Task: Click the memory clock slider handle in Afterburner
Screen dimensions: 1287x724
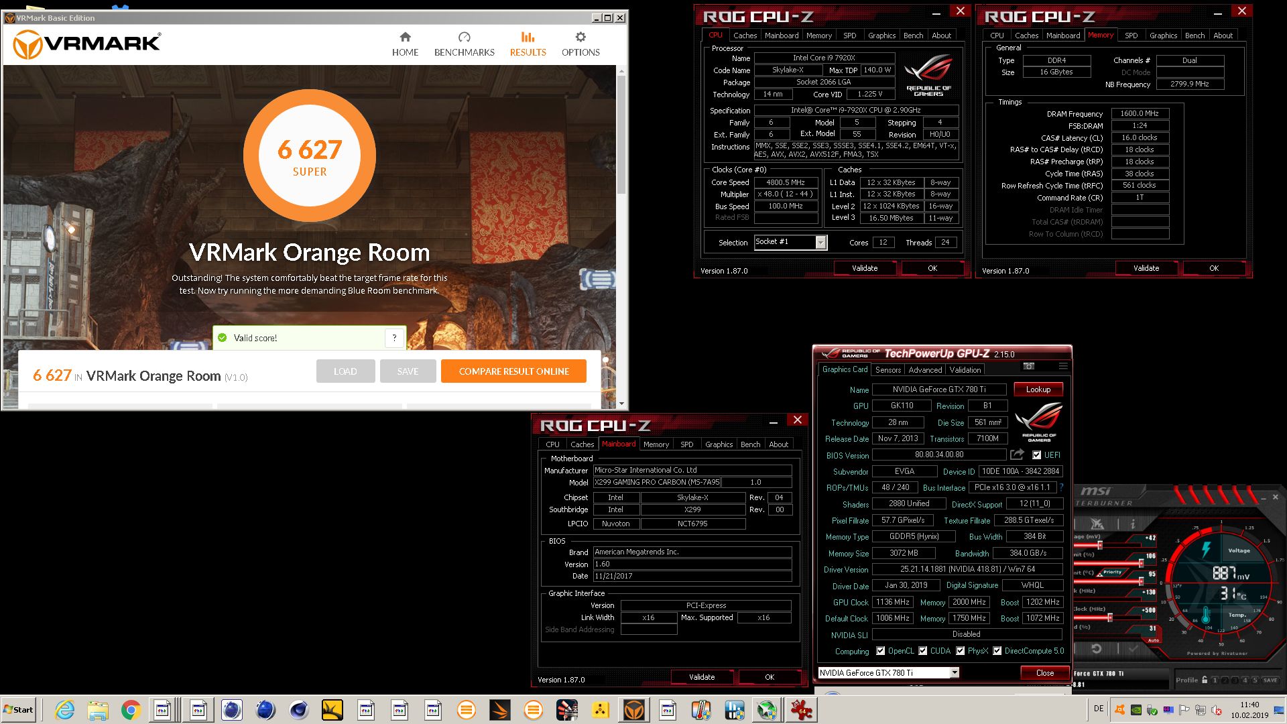Action: 1109,617
